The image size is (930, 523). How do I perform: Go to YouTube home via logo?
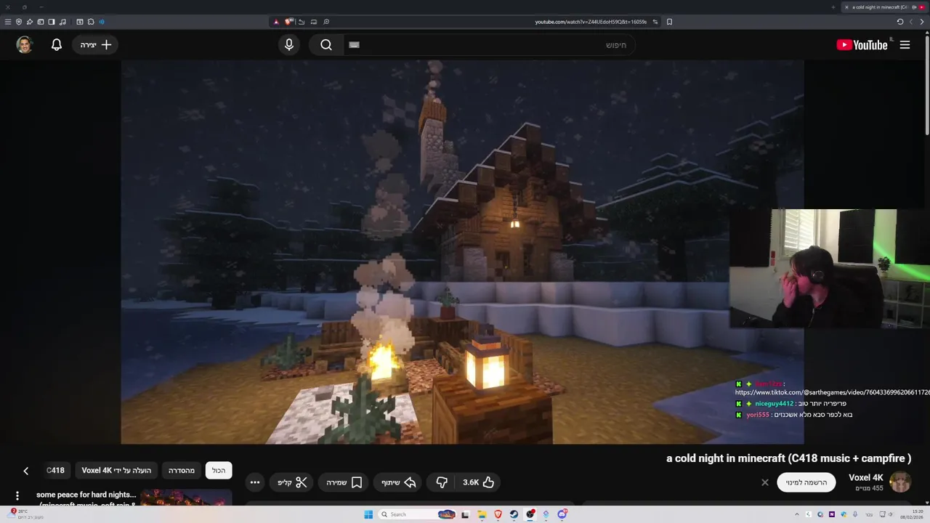(862, 45)
